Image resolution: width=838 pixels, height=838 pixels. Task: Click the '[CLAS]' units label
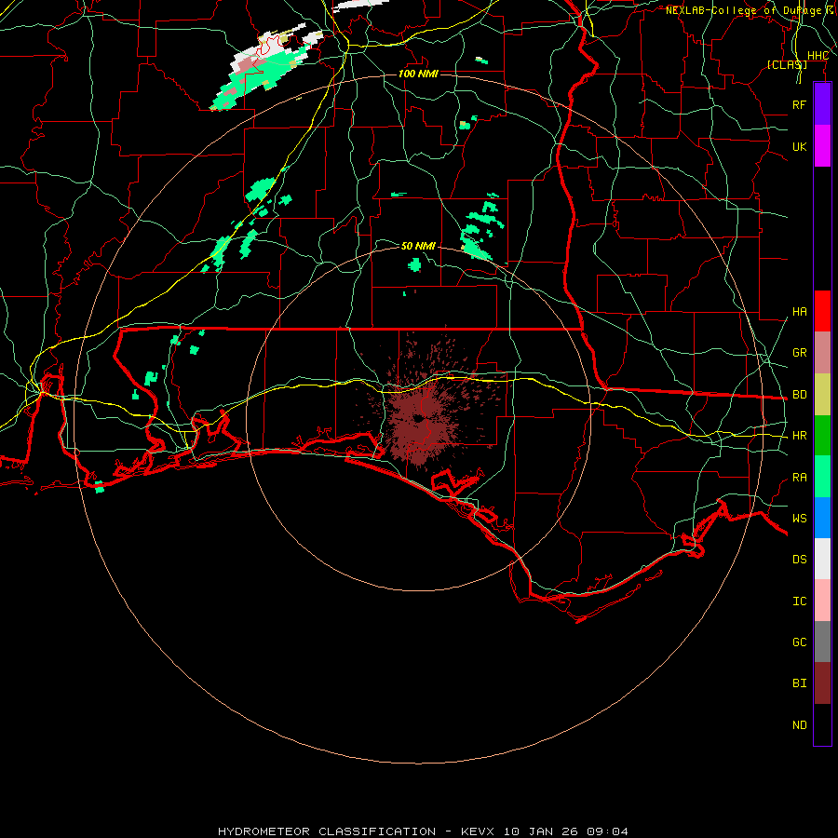point(787,65)
